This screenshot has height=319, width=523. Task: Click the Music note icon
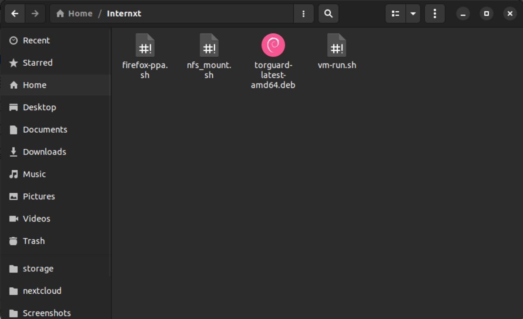pyautogui.click(x=14, y=174)
